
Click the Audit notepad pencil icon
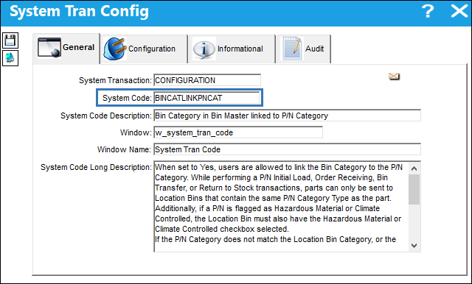292,49
